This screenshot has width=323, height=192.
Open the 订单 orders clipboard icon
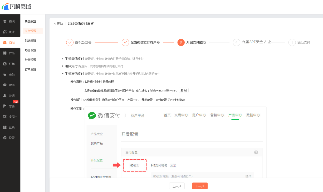click(5, 64)
